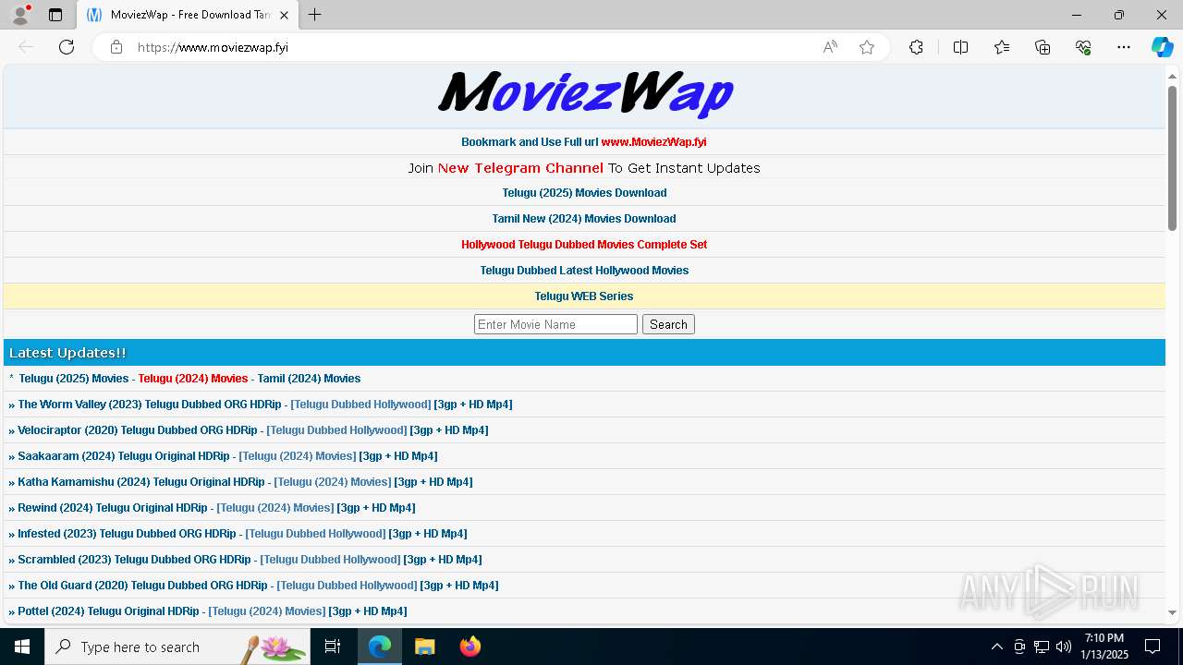Image resolution: width=1183 pixels, height=665 pixels.
Task: Open Telugu WEB Series link
Action: tap(584, 296)
